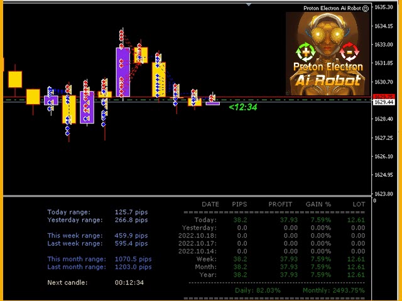Click the green plus circular arrows icon
This screenshot has width=402, height=301.
[x=306, y=52]
